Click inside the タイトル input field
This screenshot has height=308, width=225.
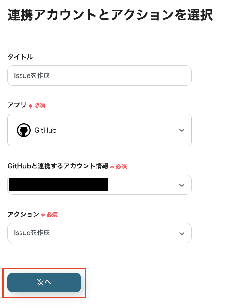pos(99,75)
